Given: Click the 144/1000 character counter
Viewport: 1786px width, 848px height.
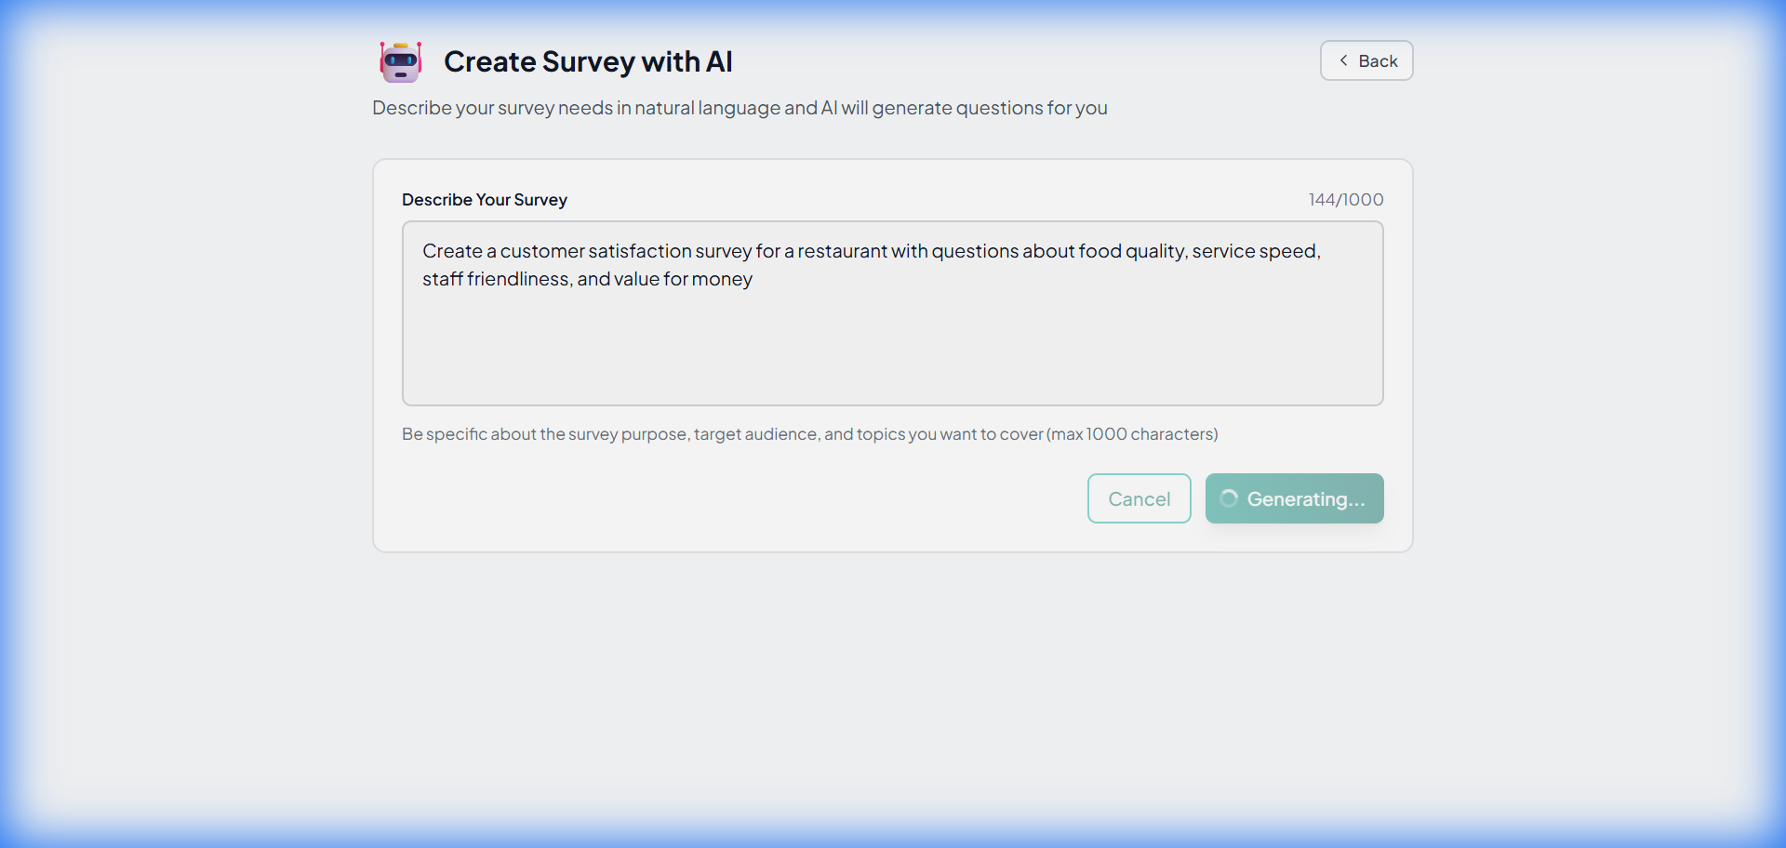Looking at the screenshot, I should 1345,199.
